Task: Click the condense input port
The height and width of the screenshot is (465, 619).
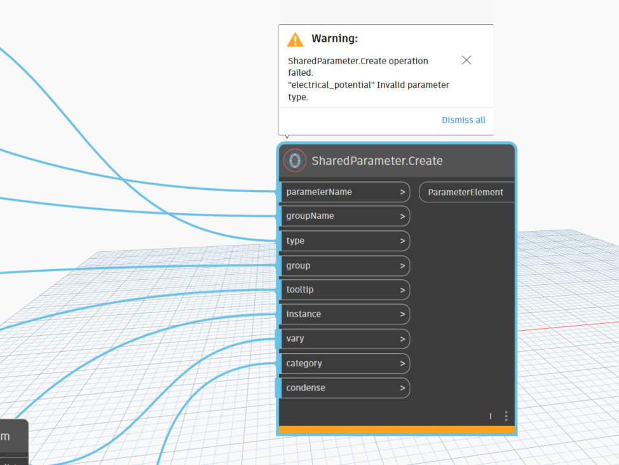Action: tap(344, 388)
